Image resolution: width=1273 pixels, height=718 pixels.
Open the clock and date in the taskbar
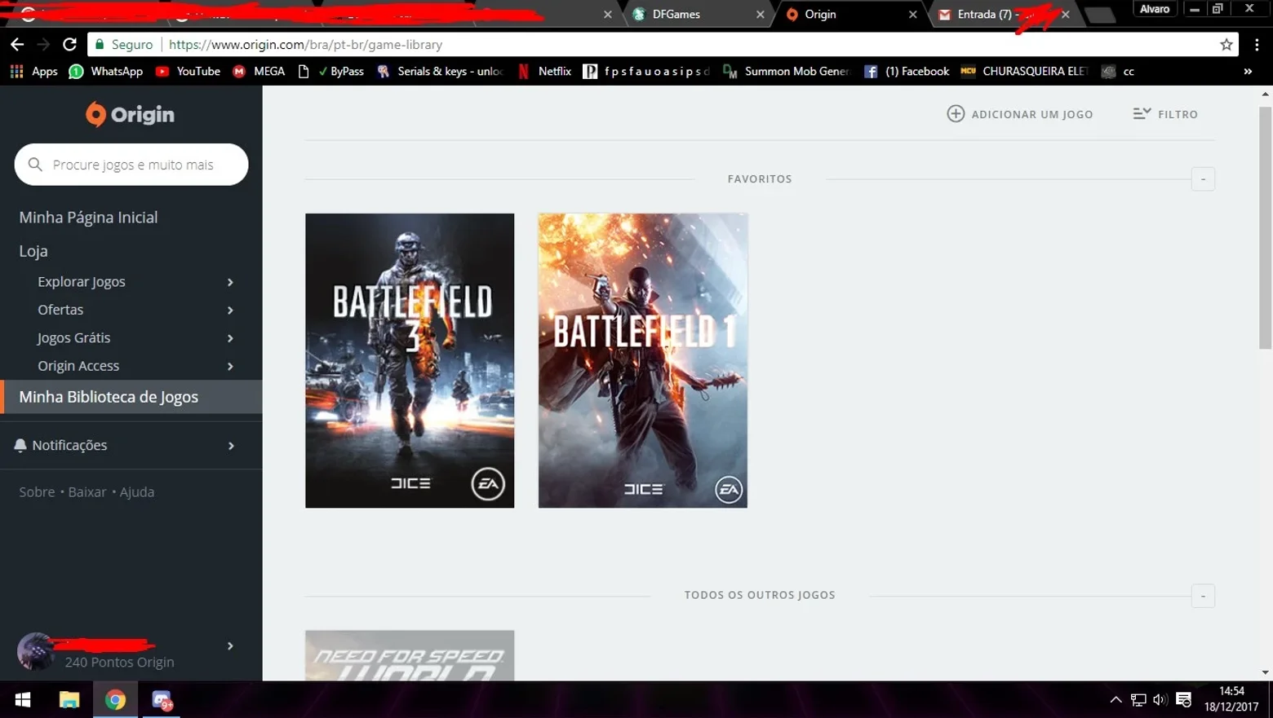pos(1231,699)
